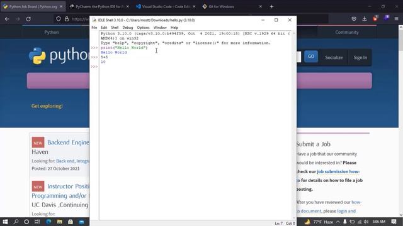Image resolution: width=403 pixels, height=226 pixels.
Task: Click the Get exploring! link
Action: [47, 106]
